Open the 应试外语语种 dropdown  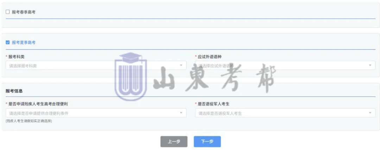click(x=285, y=66)
